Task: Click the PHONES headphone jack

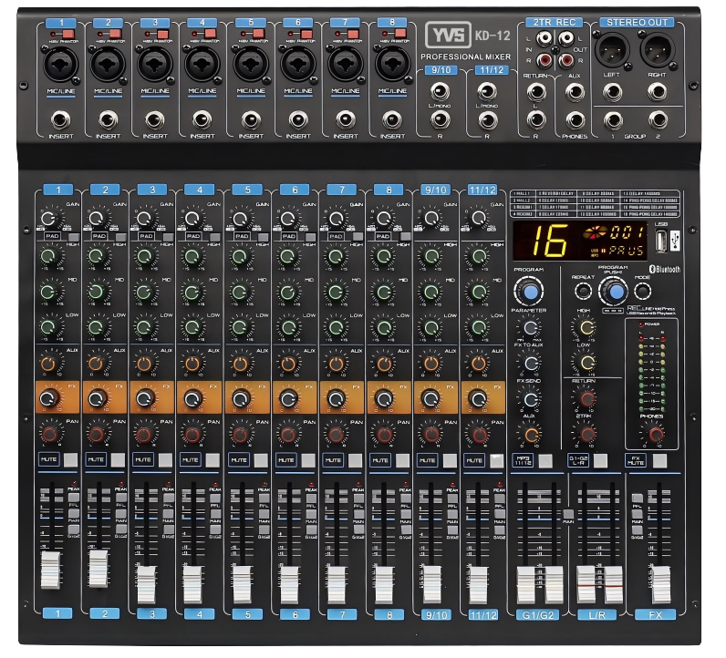Action: tap(576, 118)
